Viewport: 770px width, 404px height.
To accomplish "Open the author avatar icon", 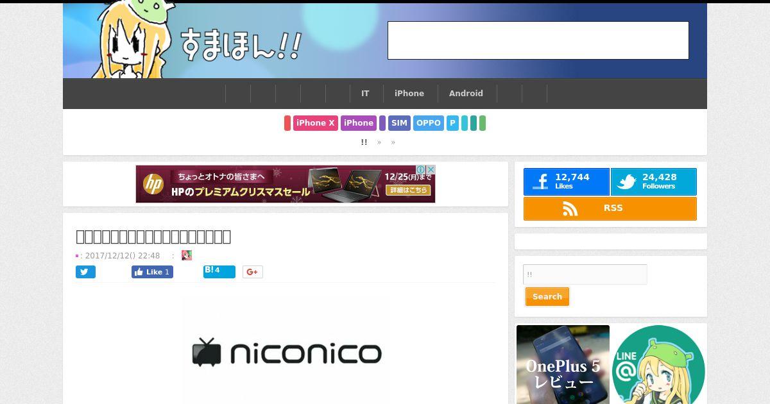I will [x=187, y=255].
